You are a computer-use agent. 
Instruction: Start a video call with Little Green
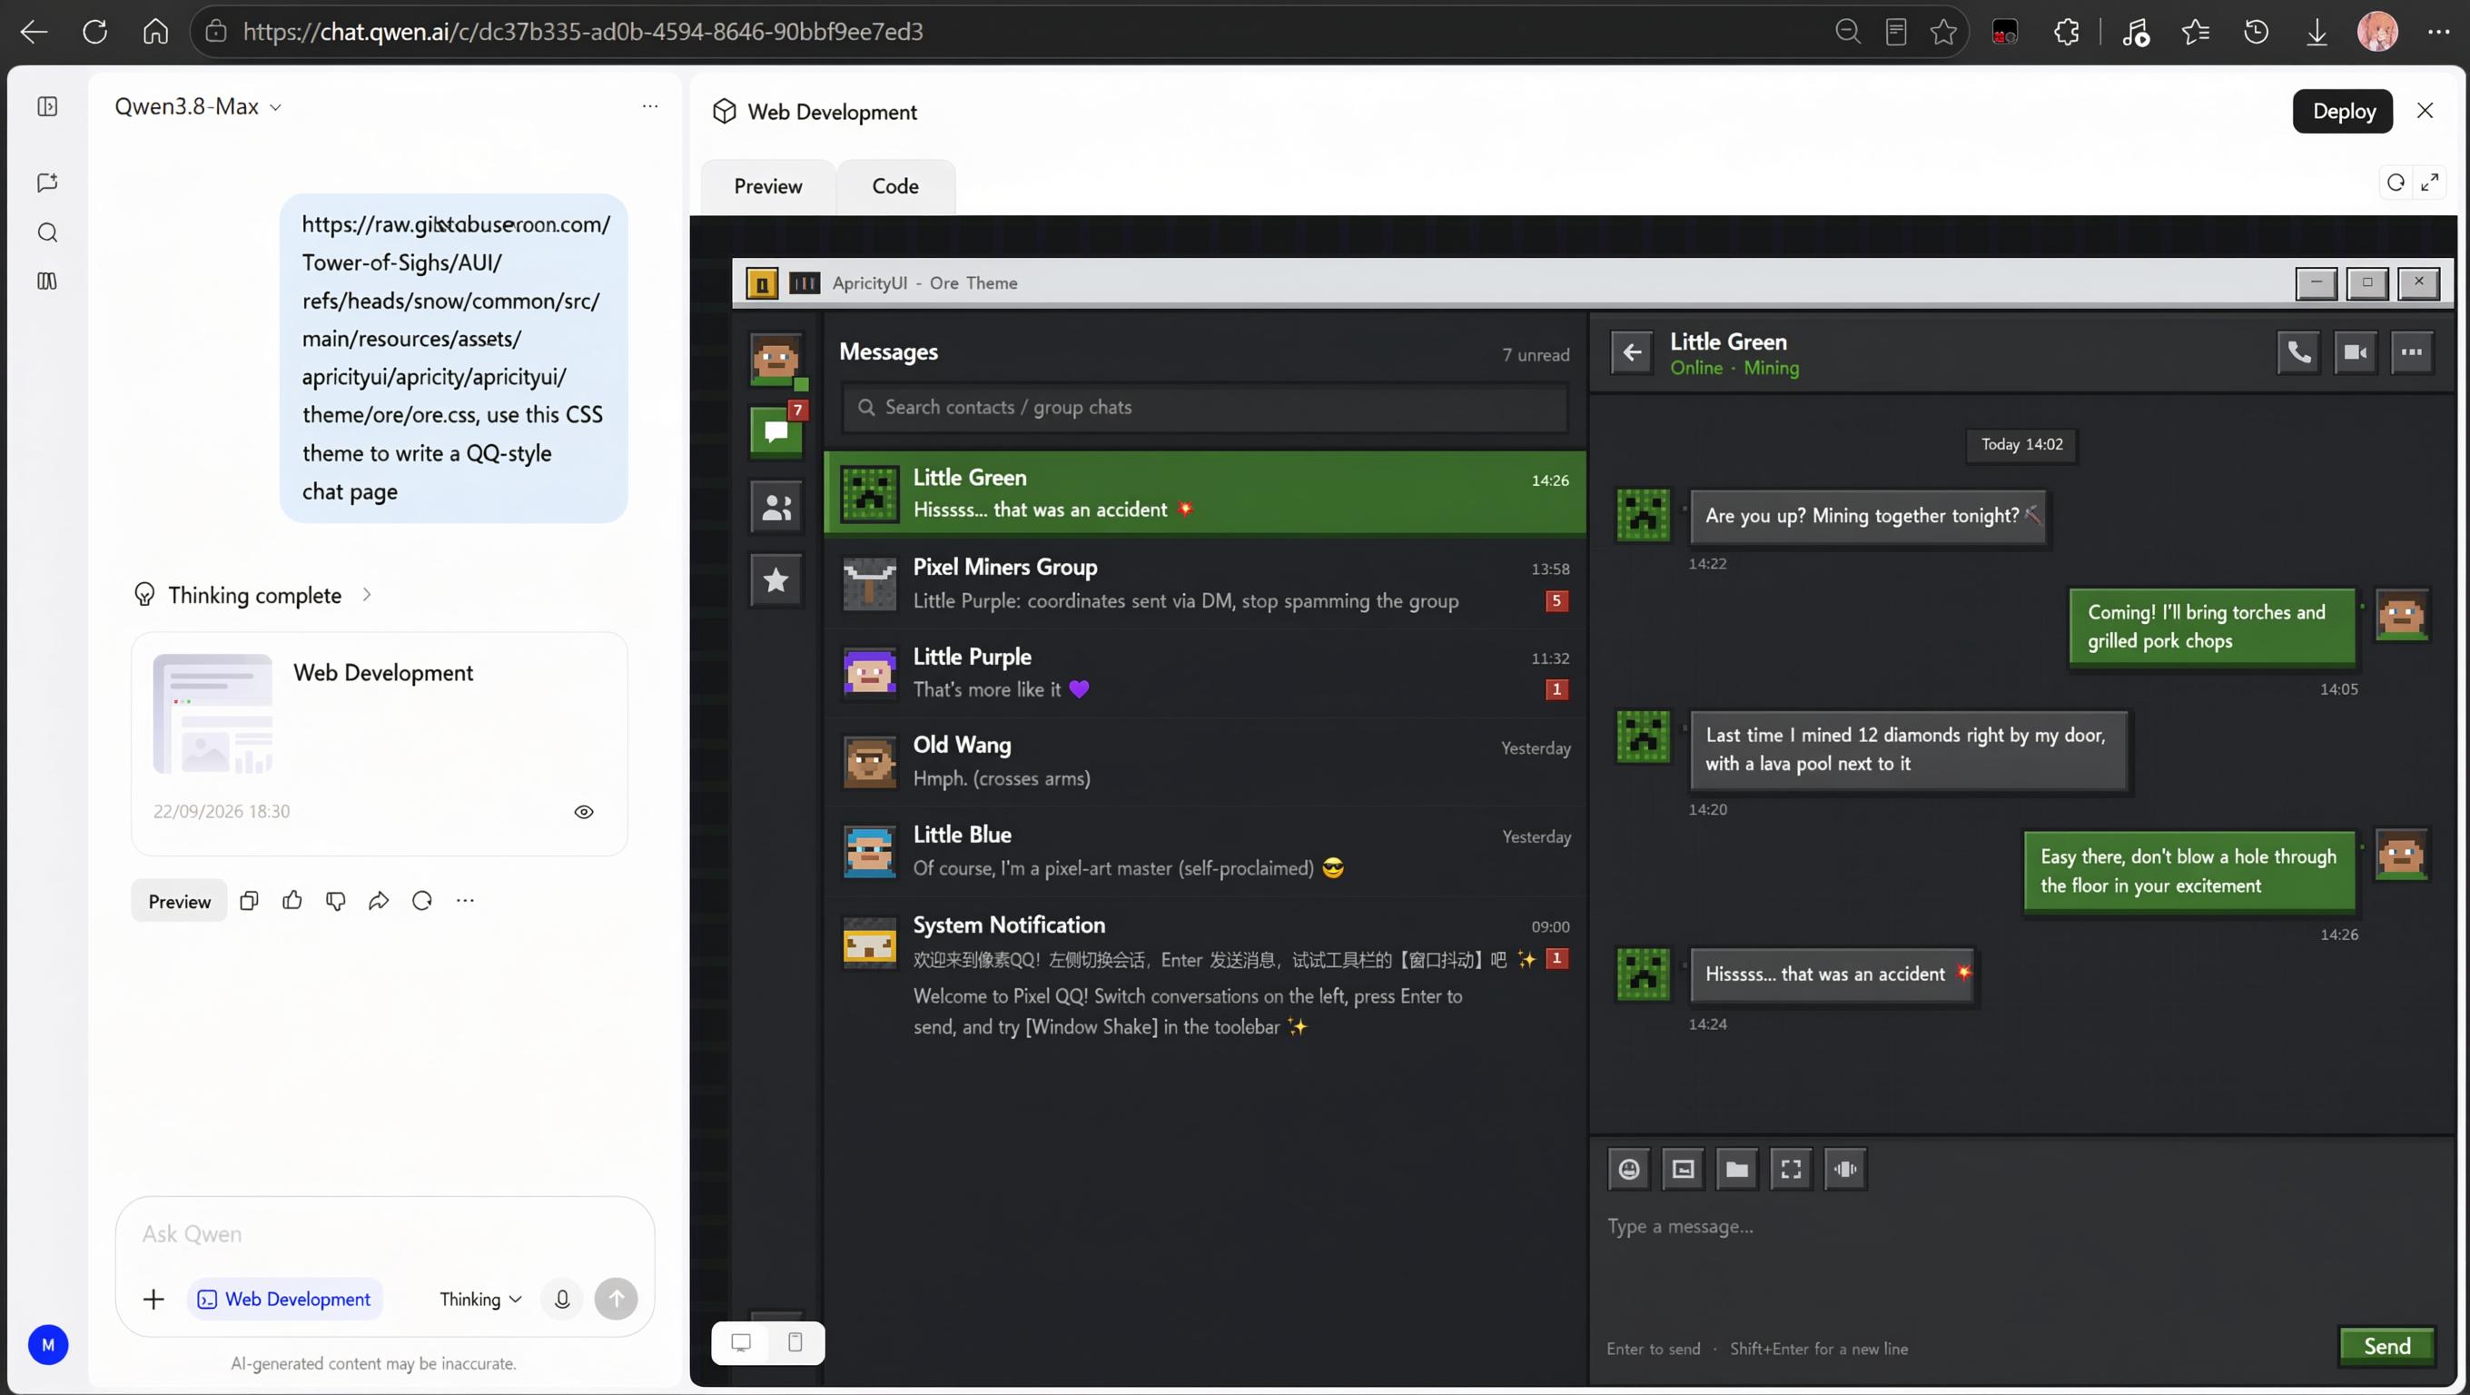coord(2355,352)
